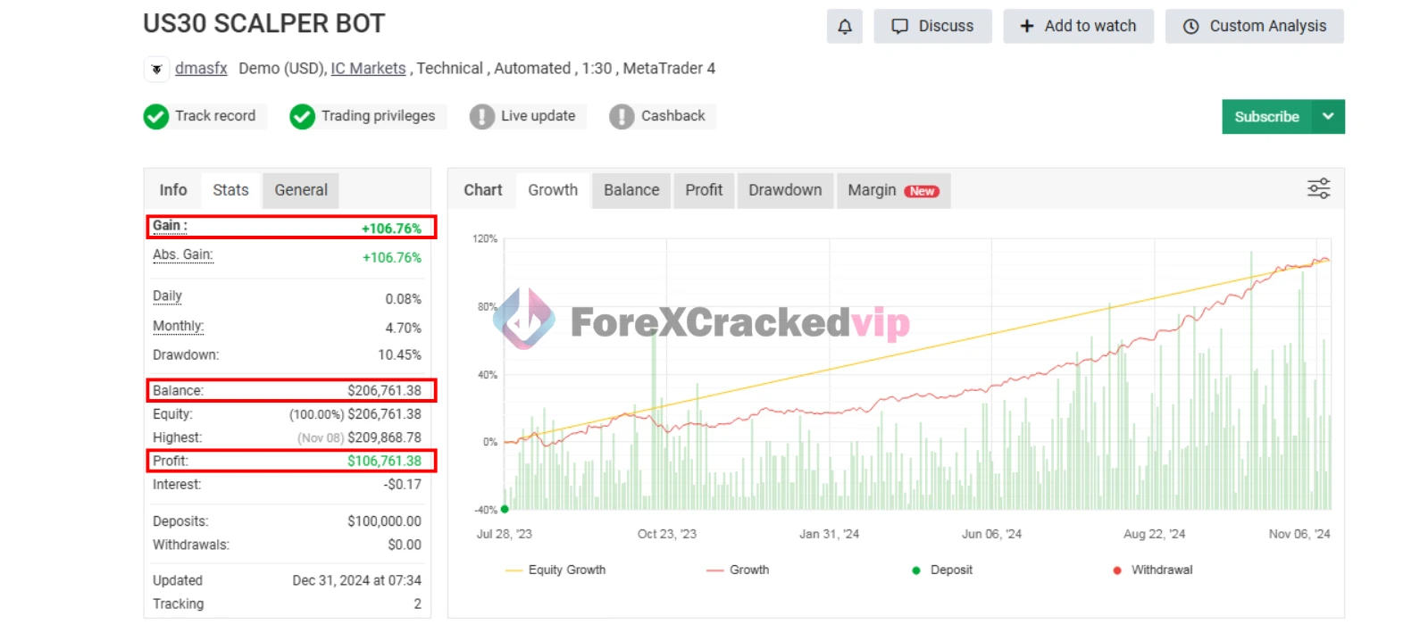This screenshot has height=641, width=1403.
Task: Click the Deposits $100,000.00 value
Action: tap(384, 521)
